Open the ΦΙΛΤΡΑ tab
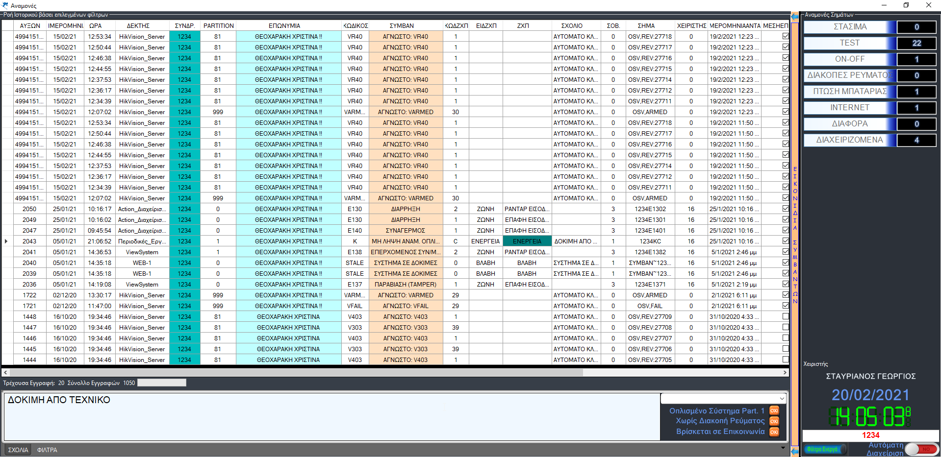This screenshot has width=941, height=457. (x=47, y=450)
